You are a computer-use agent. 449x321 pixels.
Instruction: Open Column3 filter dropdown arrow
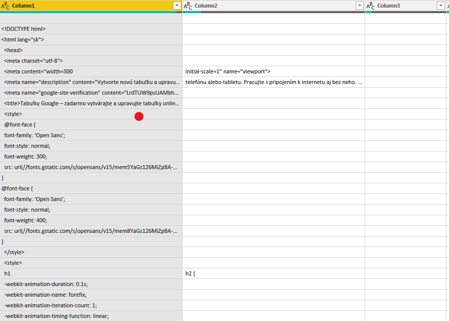click(441, 6)
